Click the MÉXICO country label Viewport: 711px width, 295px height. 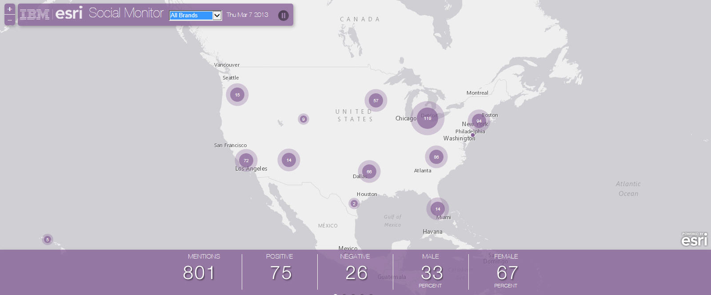point(328,226)
